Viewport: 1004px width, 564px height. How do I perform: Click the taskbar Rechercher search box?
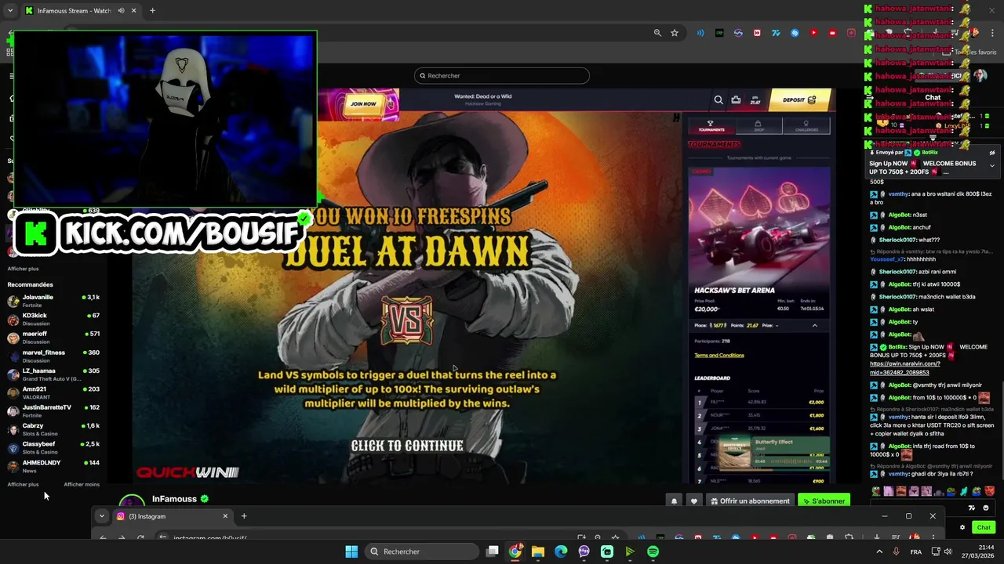[423, 551]
